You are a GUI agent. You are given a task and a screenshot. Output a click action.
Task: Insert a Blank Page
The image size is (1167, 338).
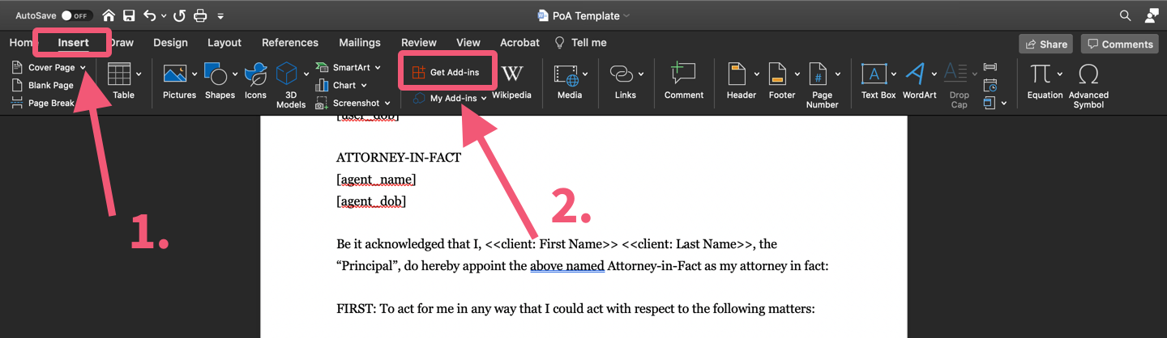pyautogui.click(x=42, y=85)
